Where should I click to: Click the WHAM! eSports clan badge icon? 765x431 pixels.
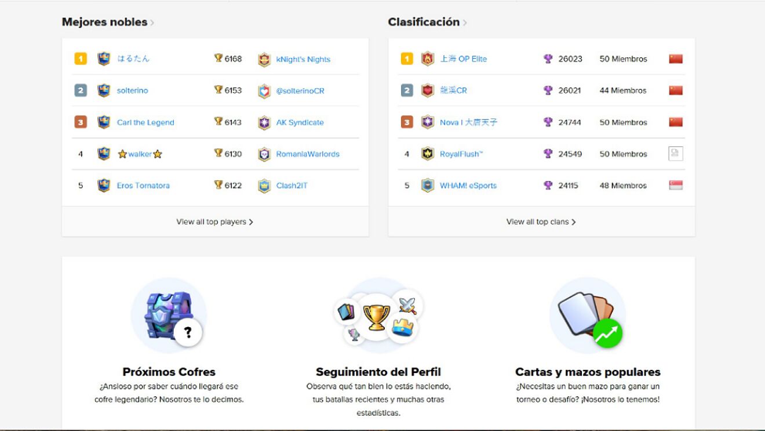click(428, 186)
